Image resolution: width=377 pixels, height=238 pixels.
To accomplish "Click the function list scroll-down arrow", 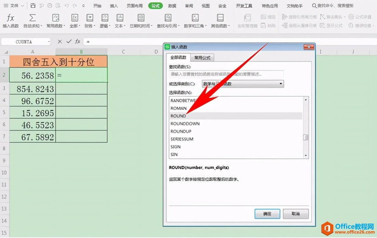I will pos(305,155).
